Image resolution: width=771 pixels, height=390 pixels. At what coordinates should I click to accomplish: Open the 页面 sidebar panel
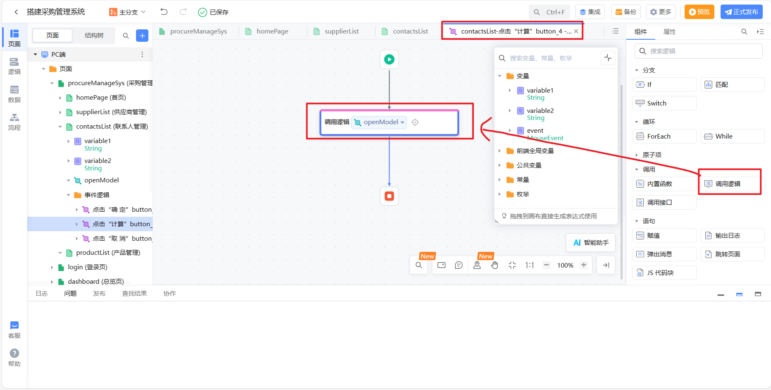(x=14, y=38)
